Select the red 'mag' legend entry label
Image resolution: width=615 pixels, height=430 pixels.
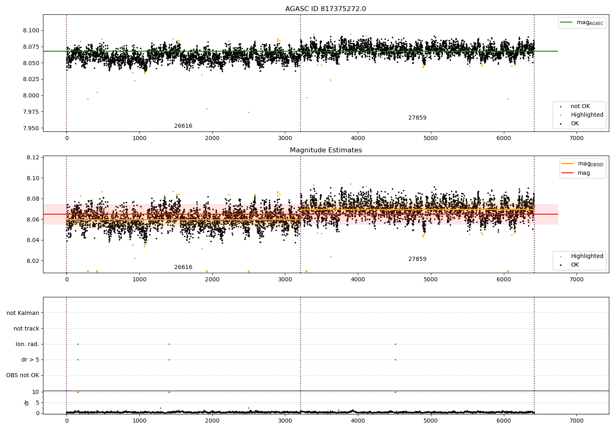(584, 173)
